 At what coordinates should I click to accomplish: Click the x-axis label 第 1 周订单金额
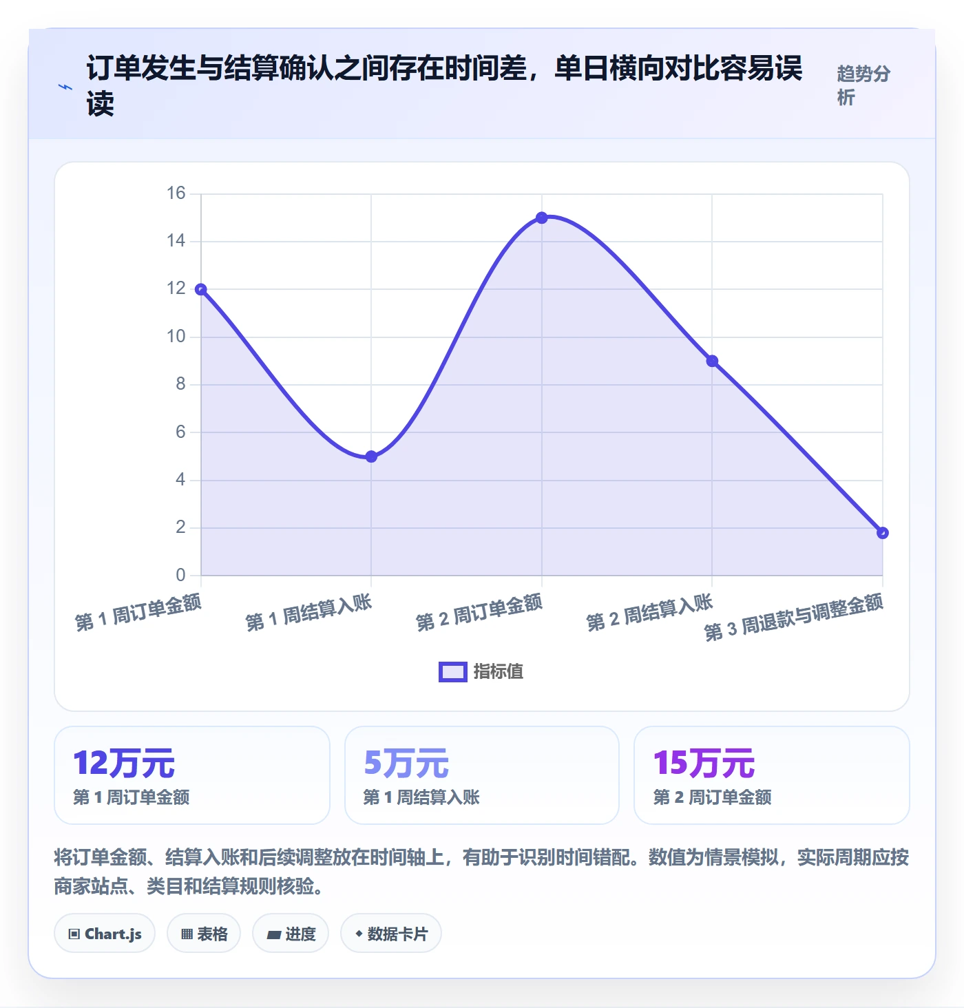tap(138, 612)
